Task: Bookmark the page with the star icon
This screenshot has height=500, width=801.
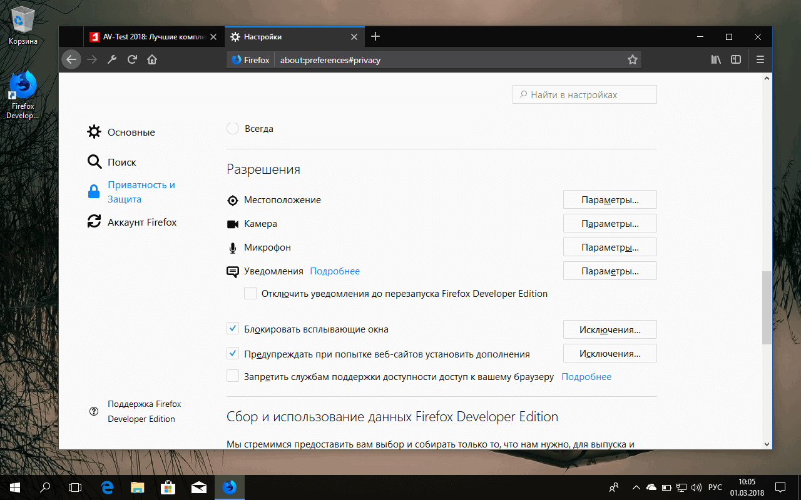Action: click(632, 59)
